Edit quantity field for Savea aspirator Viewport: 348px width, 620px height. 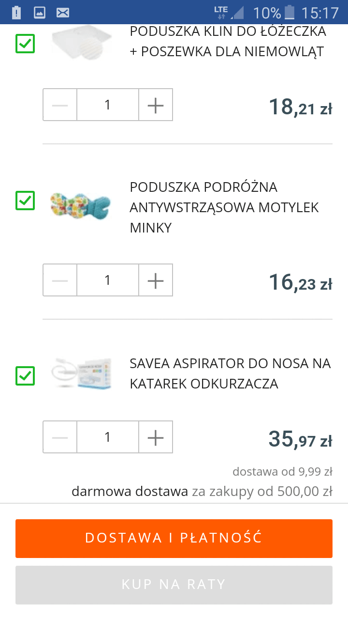click(x=108, y=437)
